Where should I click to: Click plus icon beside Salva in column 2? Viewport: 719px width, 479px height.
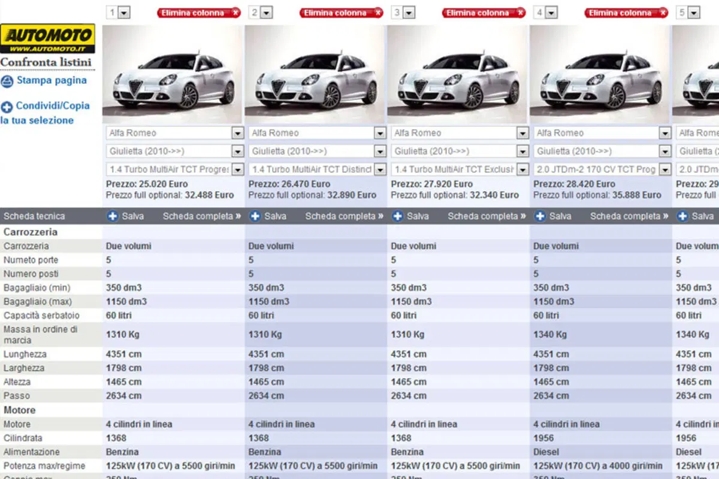click(x=255, y=216)
